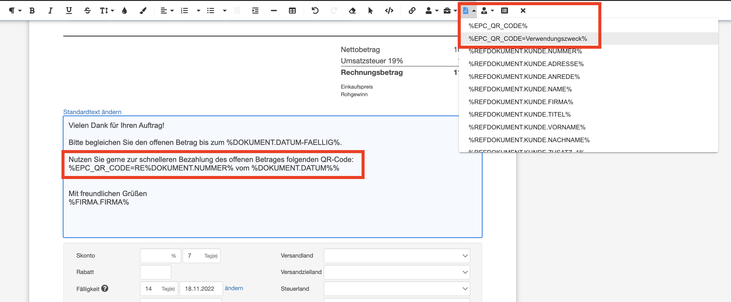731x302 pixels.
Task: Toggle bold formatting in the toolbar
Action: point(32,11)
